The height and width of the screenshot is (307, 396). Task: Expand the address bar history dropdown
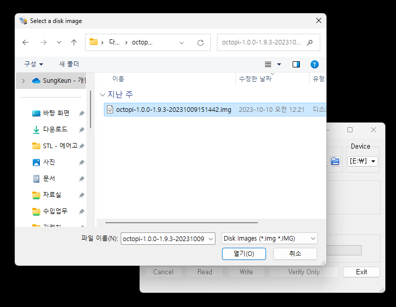coord(181,43)
